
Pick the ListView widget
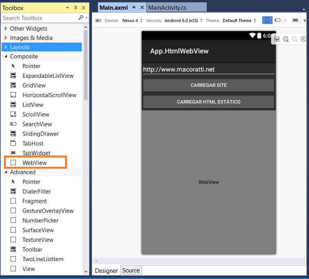pyautogui.click(x=33, y=105)
